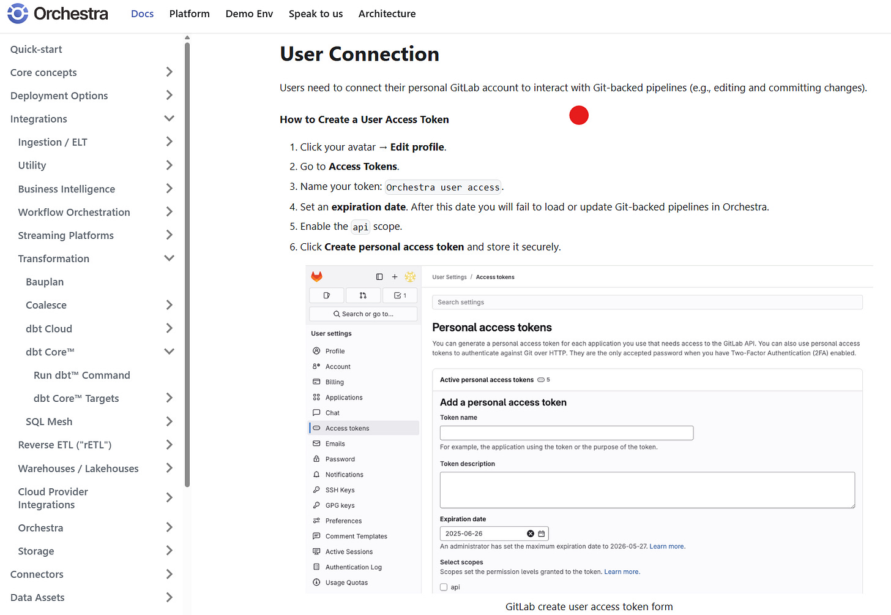Open the Bauplan docs page
This screenshot has width=891, height=615.
pyautogui.click(x=45, y=282)
